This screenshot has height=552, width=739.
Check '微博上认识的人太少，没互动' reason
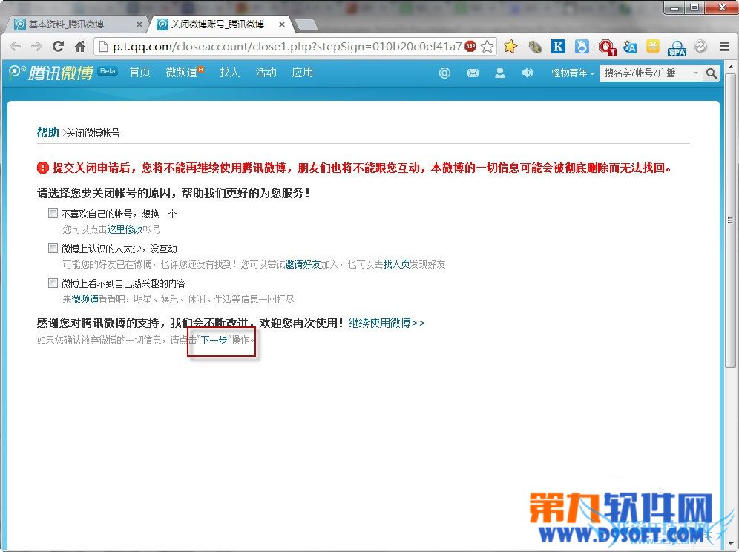tap(53, 249)
